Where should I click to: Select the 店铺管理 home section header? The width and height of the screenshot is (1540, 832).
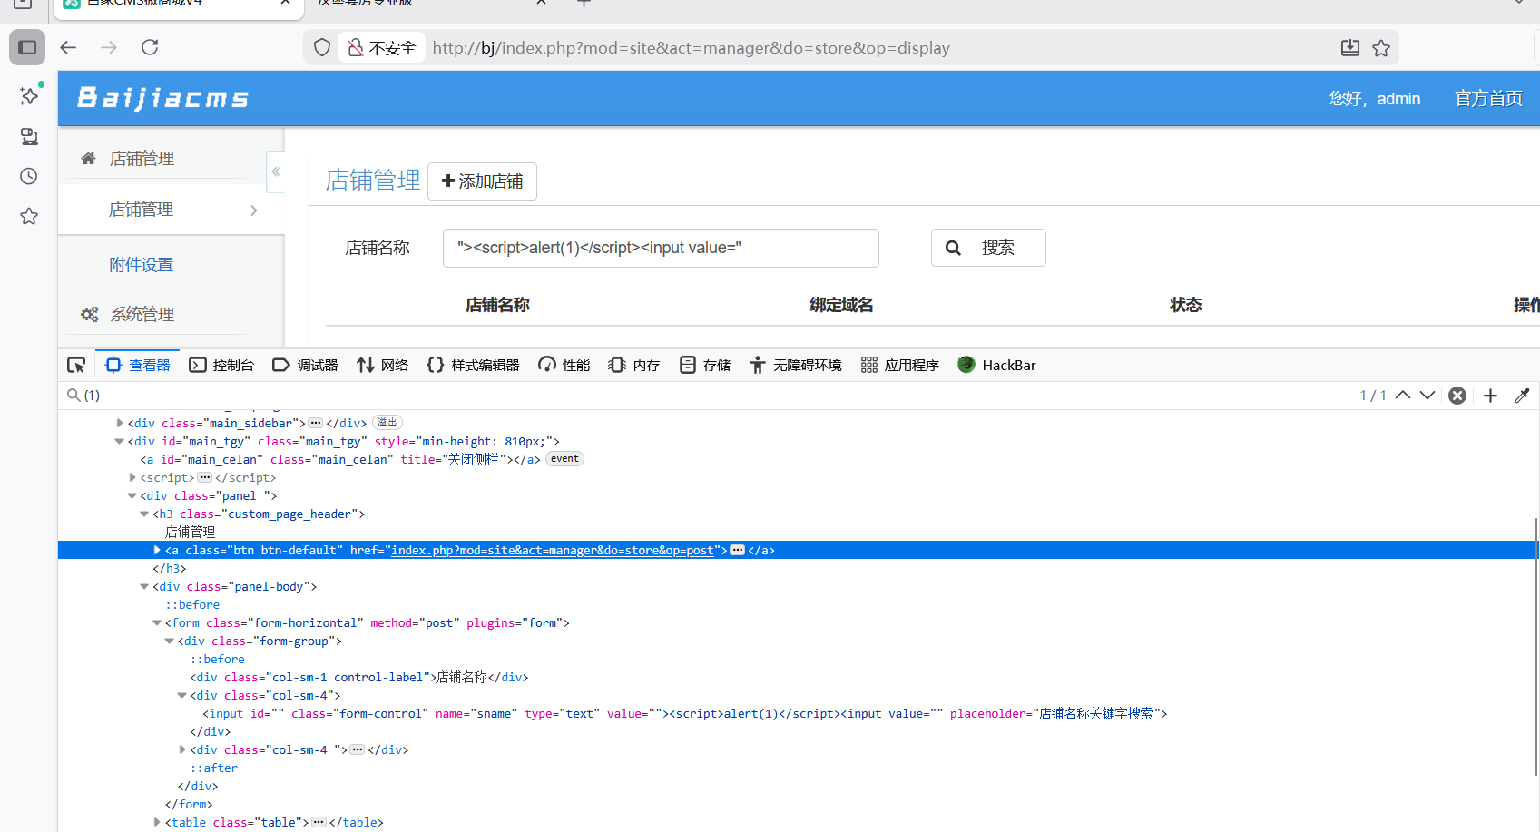tap(142, 159)
